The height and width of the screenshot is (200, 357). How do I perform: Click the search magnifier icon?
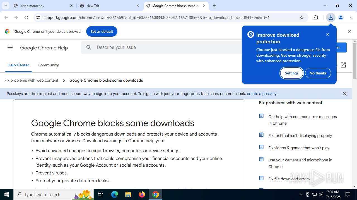point(89,47)
